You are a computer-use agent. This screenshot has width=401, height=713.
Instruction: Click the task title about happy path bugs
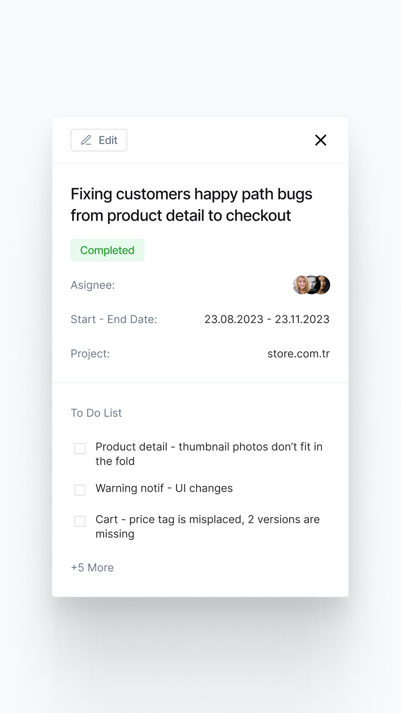point(191,205)
